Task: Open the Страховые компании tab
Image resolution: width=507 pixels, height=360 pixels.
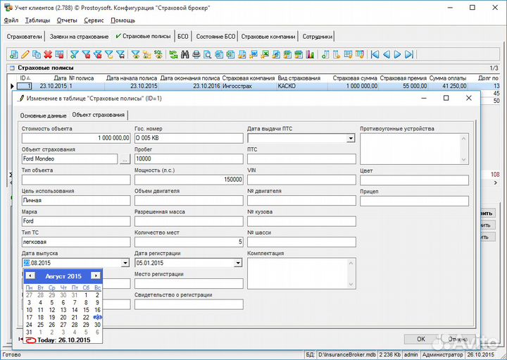Action: 268,36
